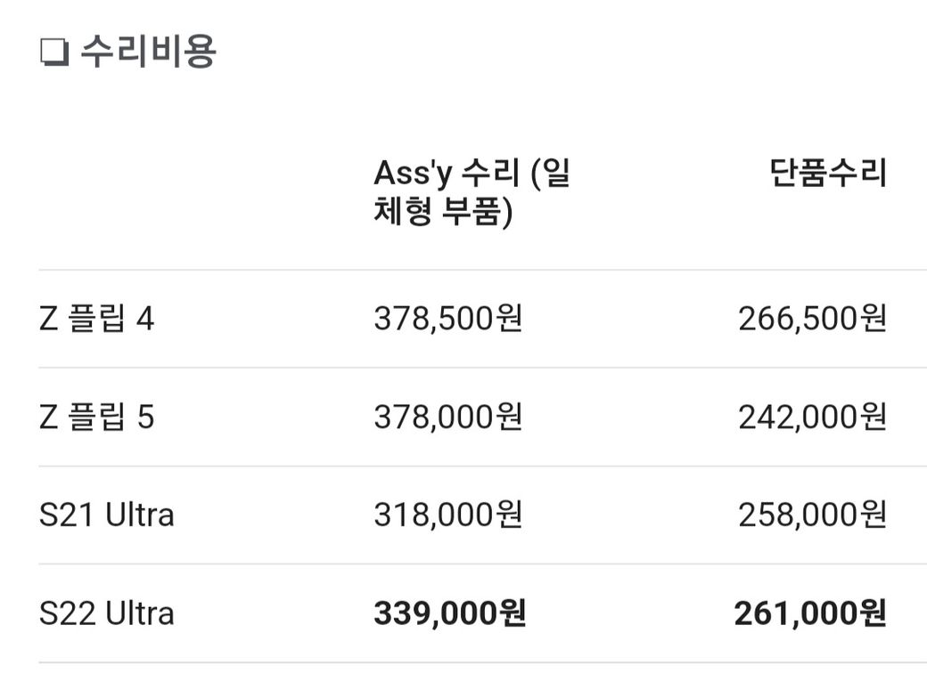927x673 pixels.
Task: Click the 378,500원 Ass'y price
Action: [448, 319]
